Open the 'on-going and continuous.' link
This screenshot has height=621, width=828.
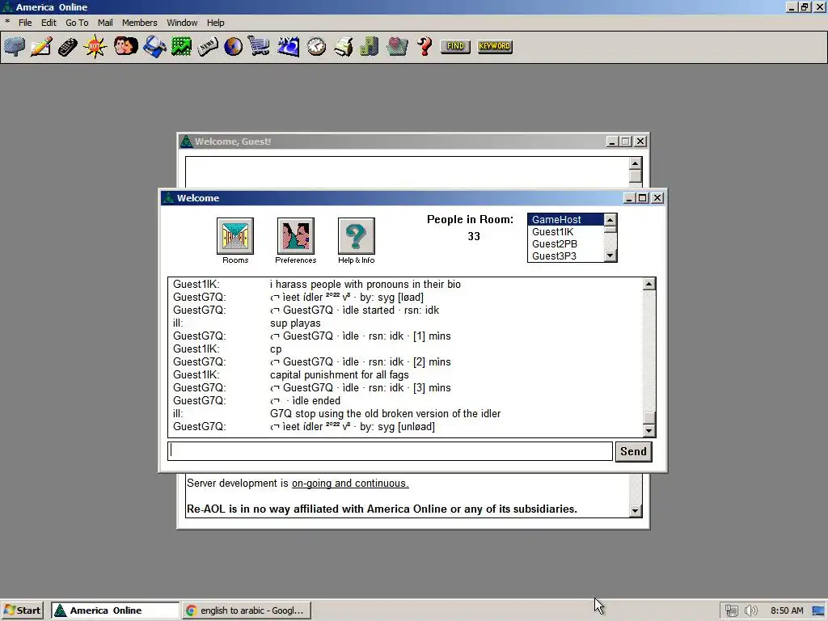point(350,484)
